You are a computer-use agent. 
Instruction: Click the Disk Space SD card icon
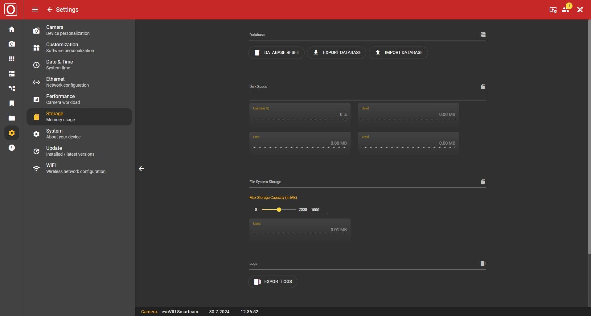483,87
